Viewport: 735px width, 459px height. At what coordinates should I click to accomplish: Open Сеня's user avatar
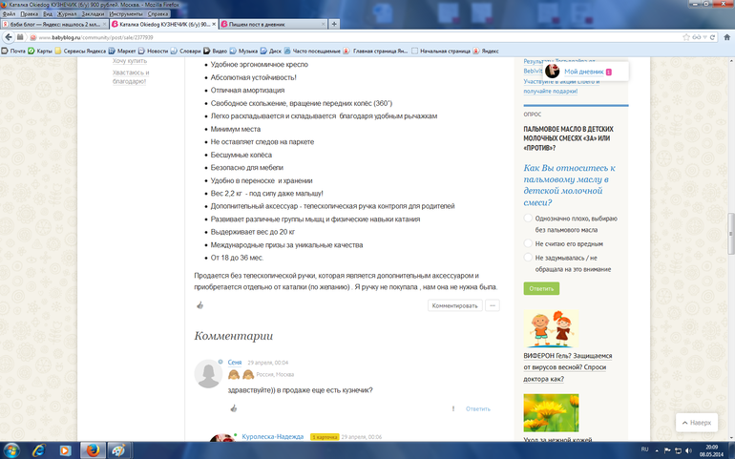coord(208,374)
